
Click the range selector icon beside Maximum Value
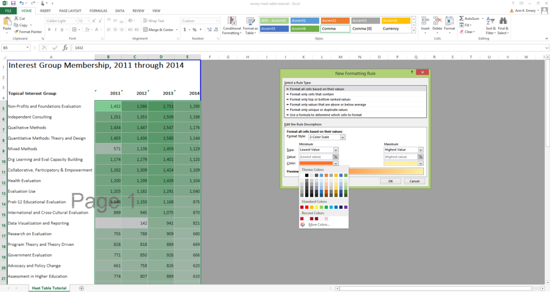tap(420, 156)
